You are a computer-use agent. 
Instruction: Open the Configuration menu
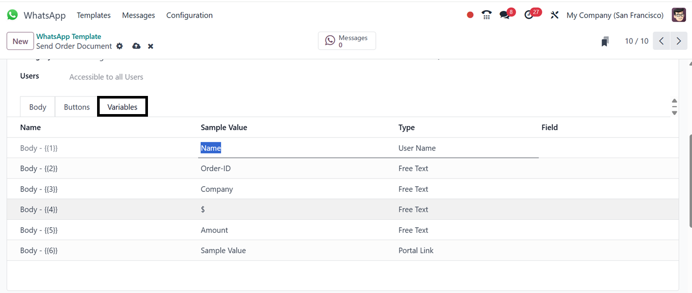coord(189,15)
